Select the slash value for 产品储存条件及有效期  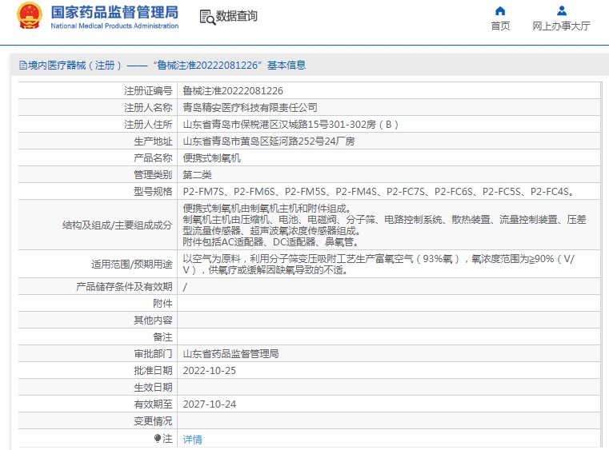click(185, 287)
